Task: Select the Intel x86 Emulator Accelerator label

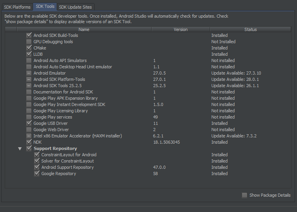Action: (78, 136)
